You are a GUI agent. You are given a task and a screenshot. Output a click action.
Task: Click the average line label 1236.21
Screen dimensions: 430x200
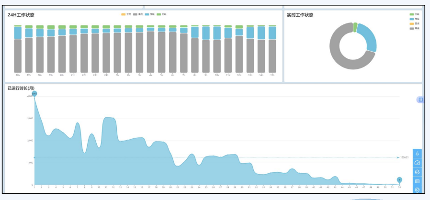[x=404, y=157]
